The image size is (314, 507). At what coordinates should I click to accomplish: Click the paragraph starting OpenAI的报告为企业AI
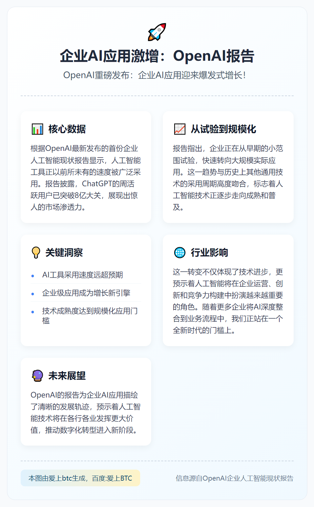(x=86, y=413)
